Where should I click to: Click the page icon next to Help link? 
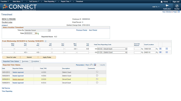pyautogui.click(x=179, y=12)
